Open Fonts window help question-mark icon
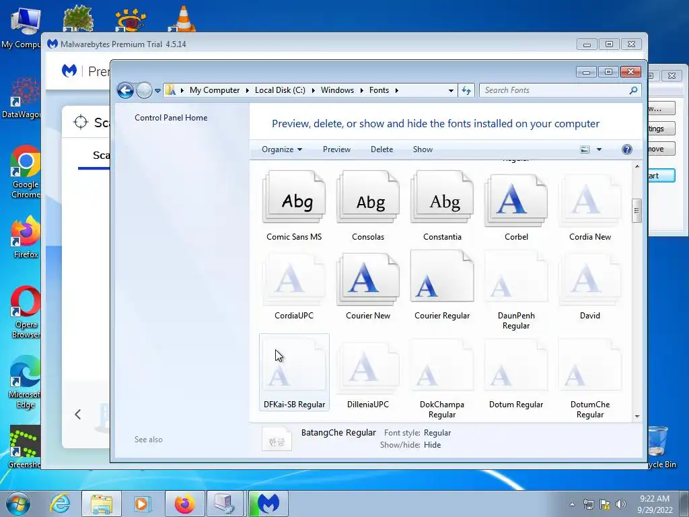Screen dimensions: 689x517 click(x=627, y=149)
